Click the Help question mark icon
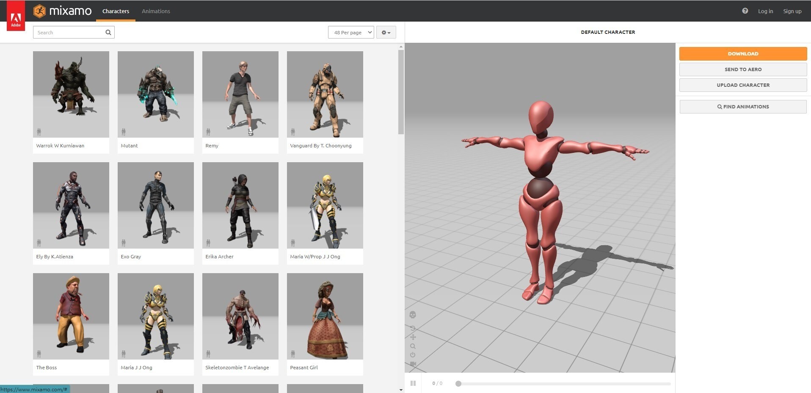Image resolution: width=811 pixels, height=393 pixels. (x=745, y=11)
